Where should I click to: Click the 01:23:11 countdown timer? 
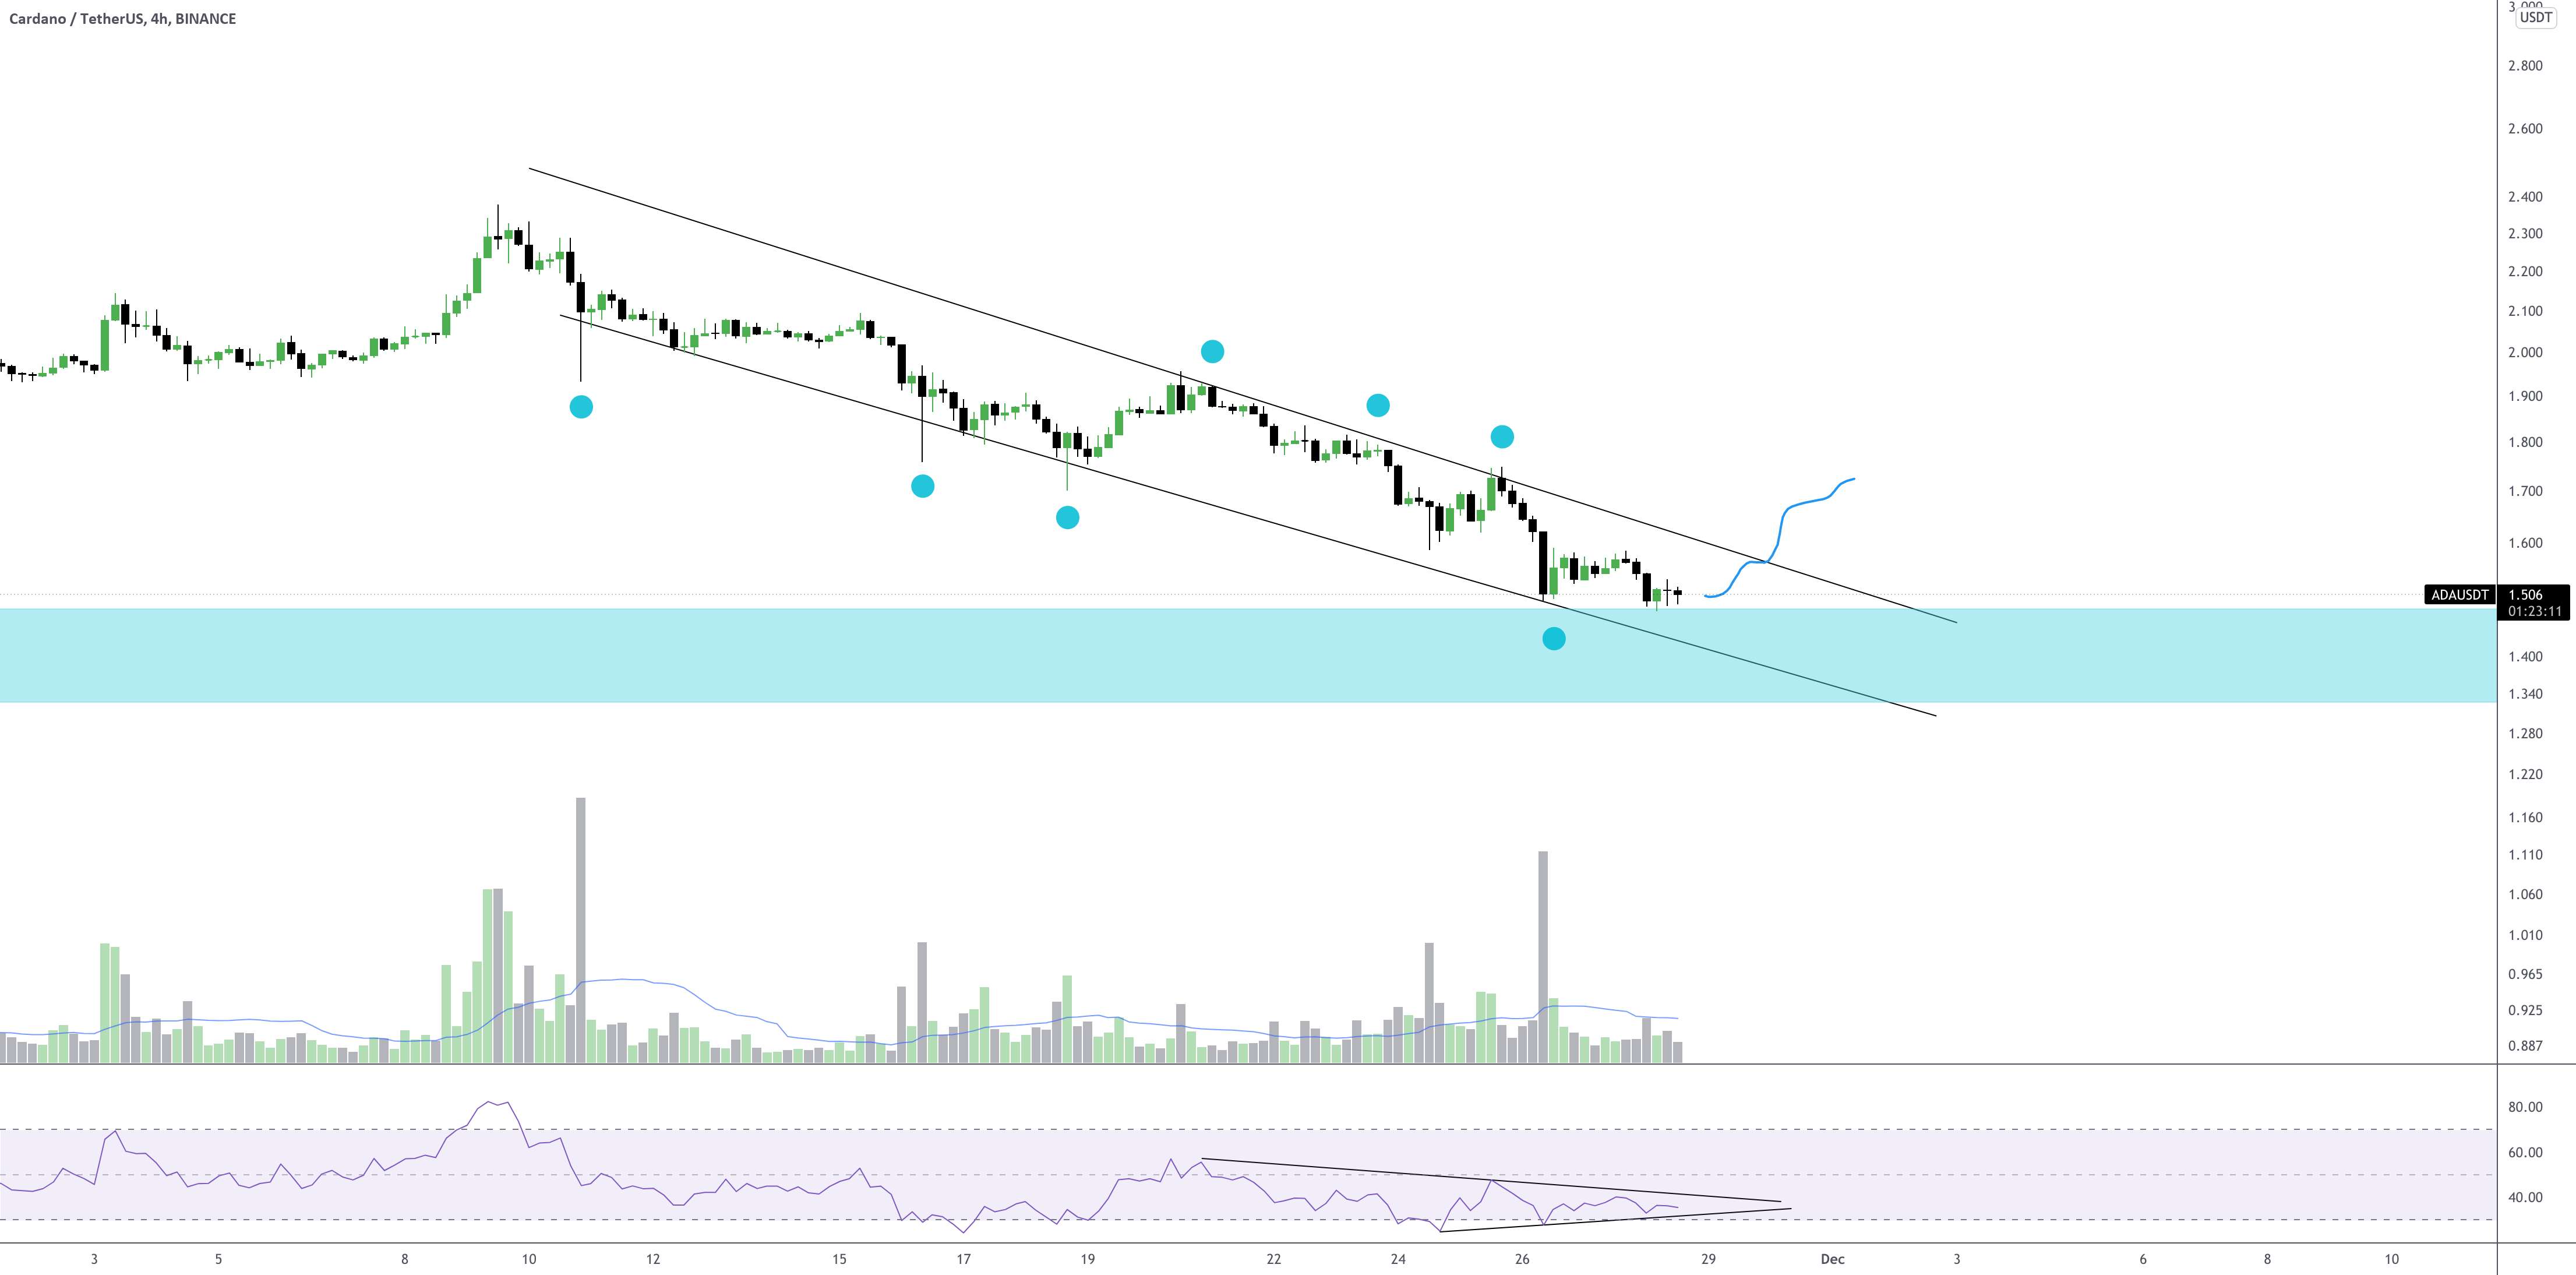(x=2534, y=611)
